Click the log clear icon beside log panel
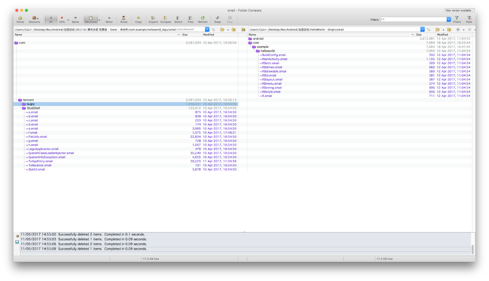 tap(17, 236)
